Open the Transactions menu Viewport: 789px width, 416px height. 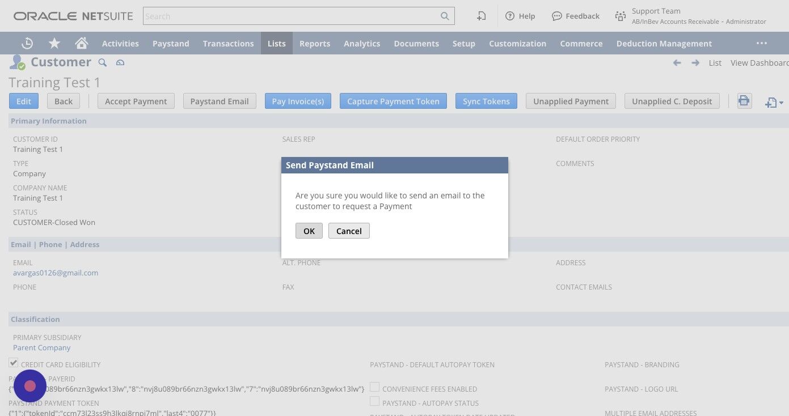tap(228, 43)
